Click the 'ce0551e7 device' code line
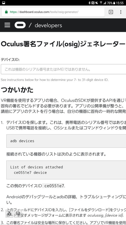This screenshot has width=126, height=225. [30, 173]
